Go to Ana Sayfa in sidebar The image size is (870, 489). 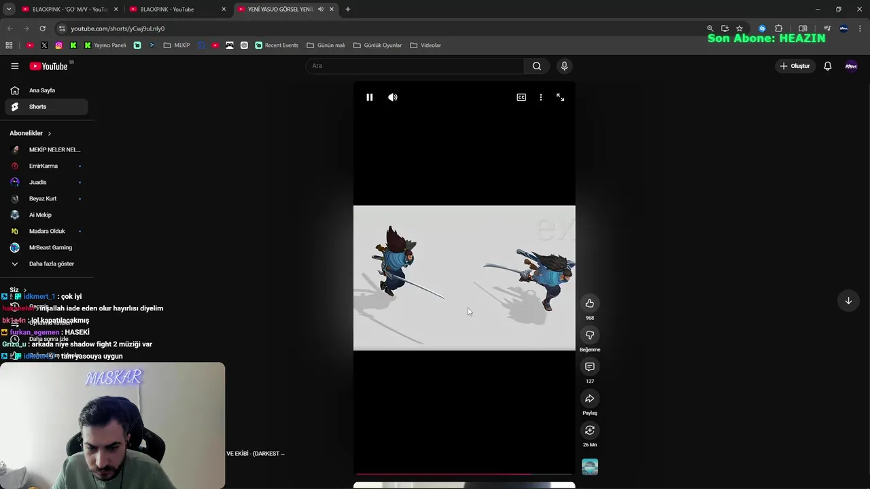coord(46,90)
